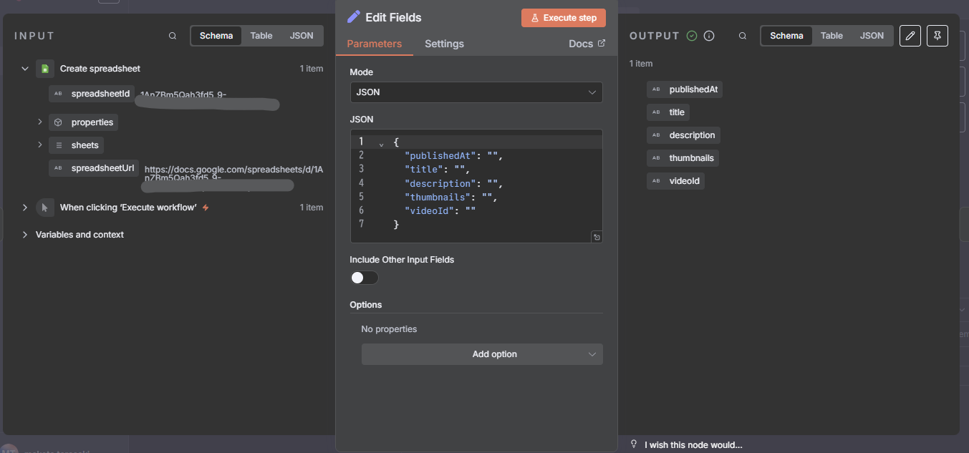Click the publishedAt output field

[x=684, y=89]
